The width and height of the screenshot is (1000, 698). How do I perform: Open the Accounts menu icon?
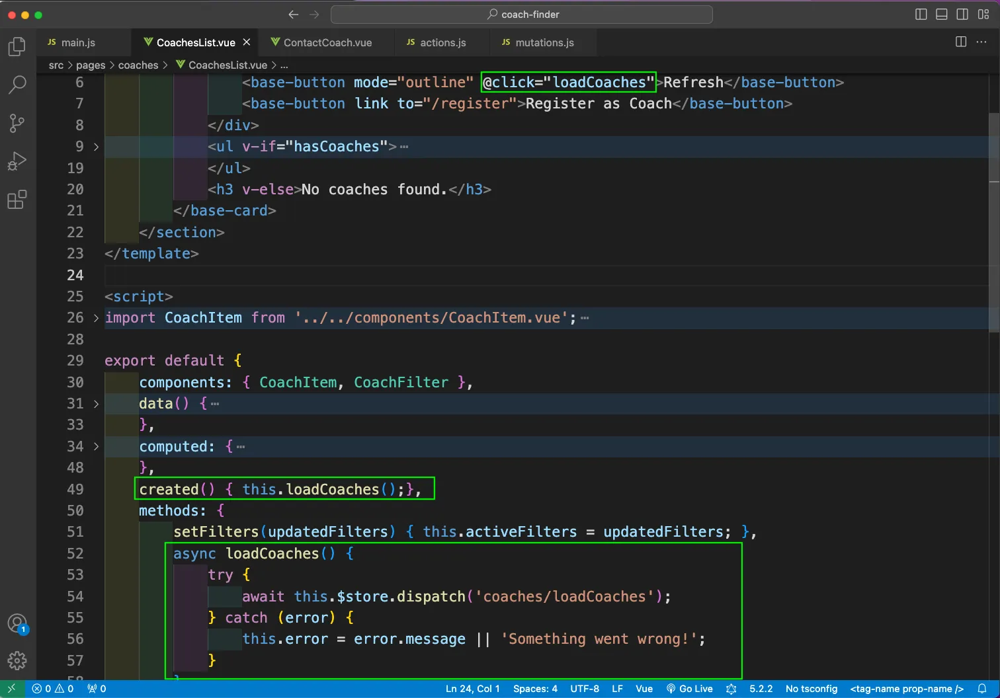point(17,623)
